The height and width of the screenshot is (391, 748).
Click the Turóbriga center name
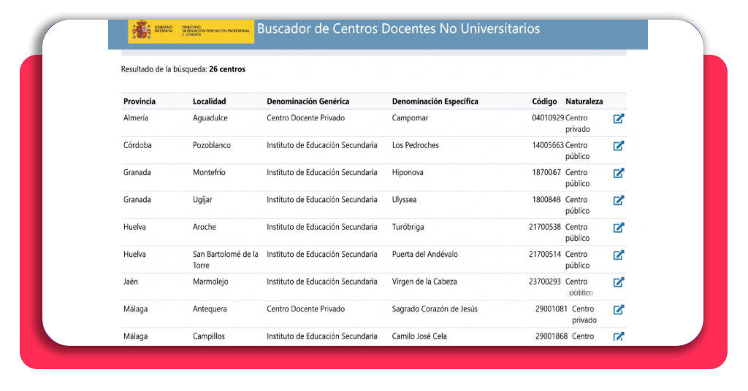coord(408,227)
